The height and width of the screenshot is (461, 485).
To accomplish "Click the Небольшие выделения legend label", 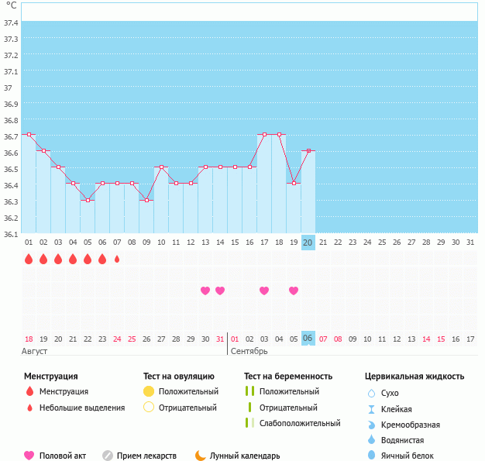I will [x=82, y=408].
